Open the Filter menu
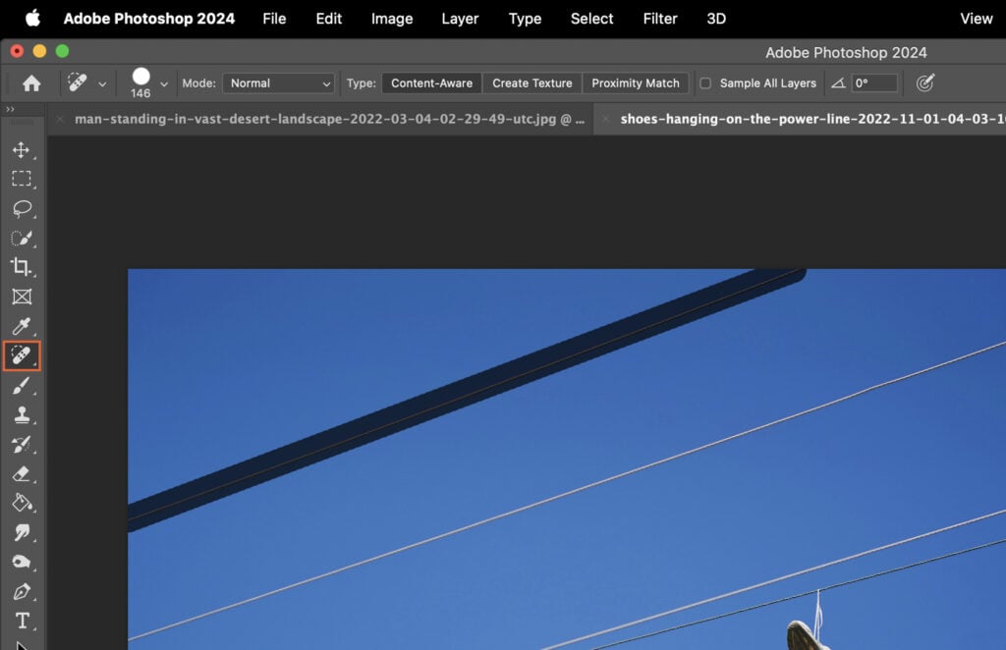This screenshot has width=1006, height=650. click(659, 19)
